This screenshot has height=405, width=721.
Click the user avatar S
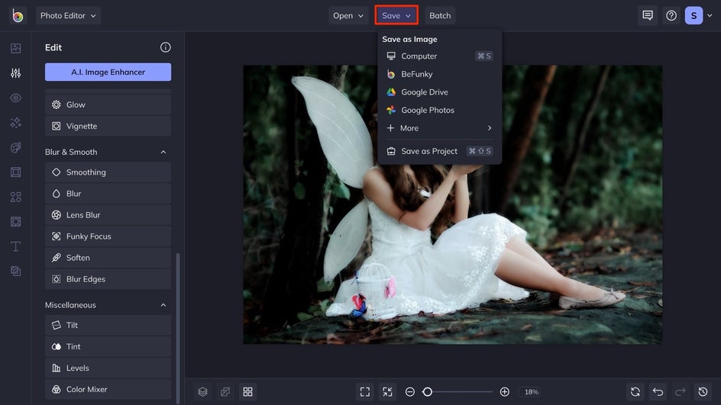(x=694, y=15)
